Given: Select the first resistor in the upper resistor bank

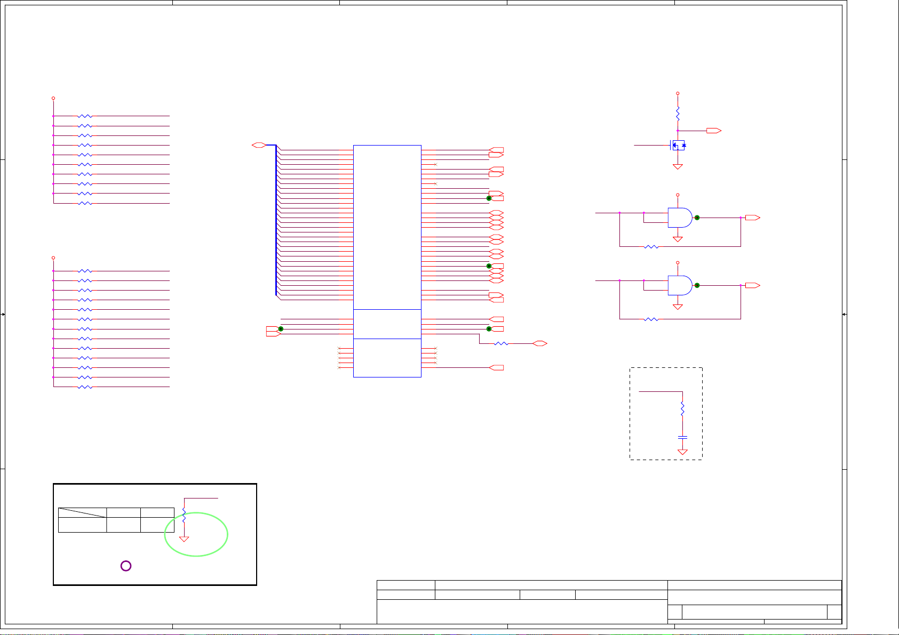Looking at the screenshot, I should click(x=85, y=116).
